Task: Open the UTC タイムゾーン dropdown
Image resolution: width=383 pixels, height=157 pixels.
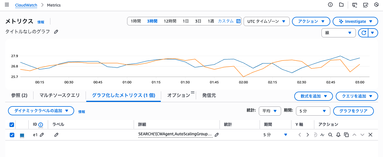Action: tap(266, 21)
